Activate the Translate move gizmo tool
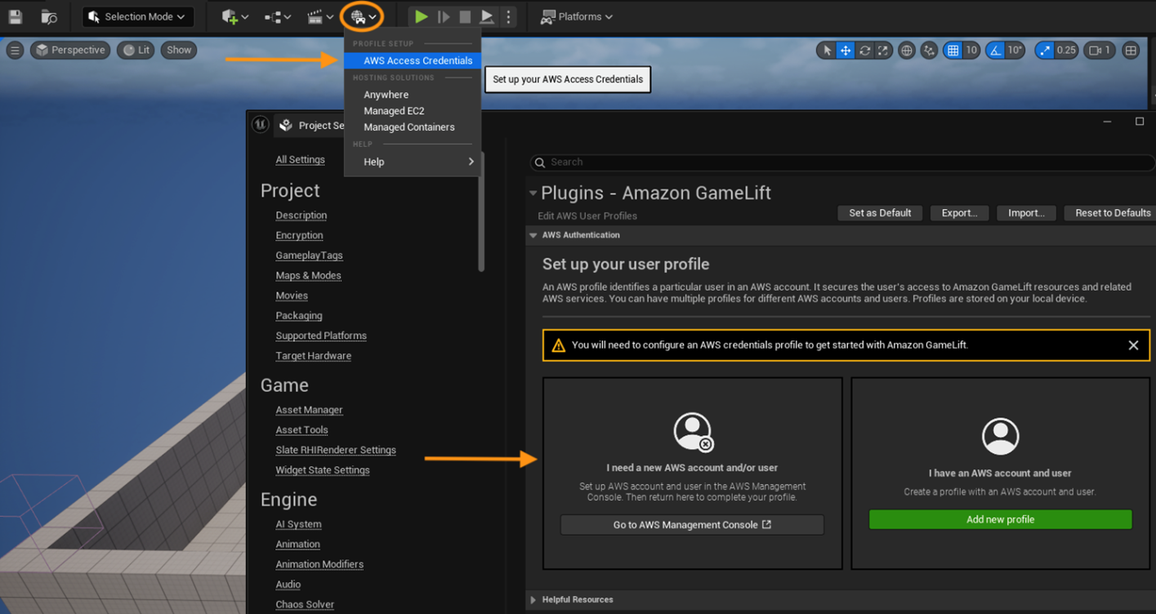Image resolution: width=1156 pixels, height=614 pixels. [846, 51]
